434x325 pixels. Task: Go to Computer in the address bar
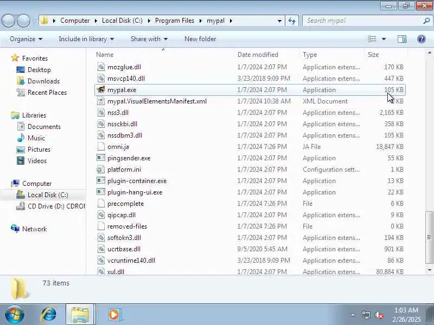[75, 21]
